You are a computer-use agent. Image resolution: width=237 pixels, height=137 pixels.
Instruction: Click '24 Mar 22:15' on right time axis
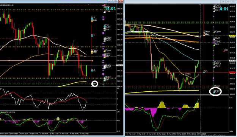[x=191, y=134]
